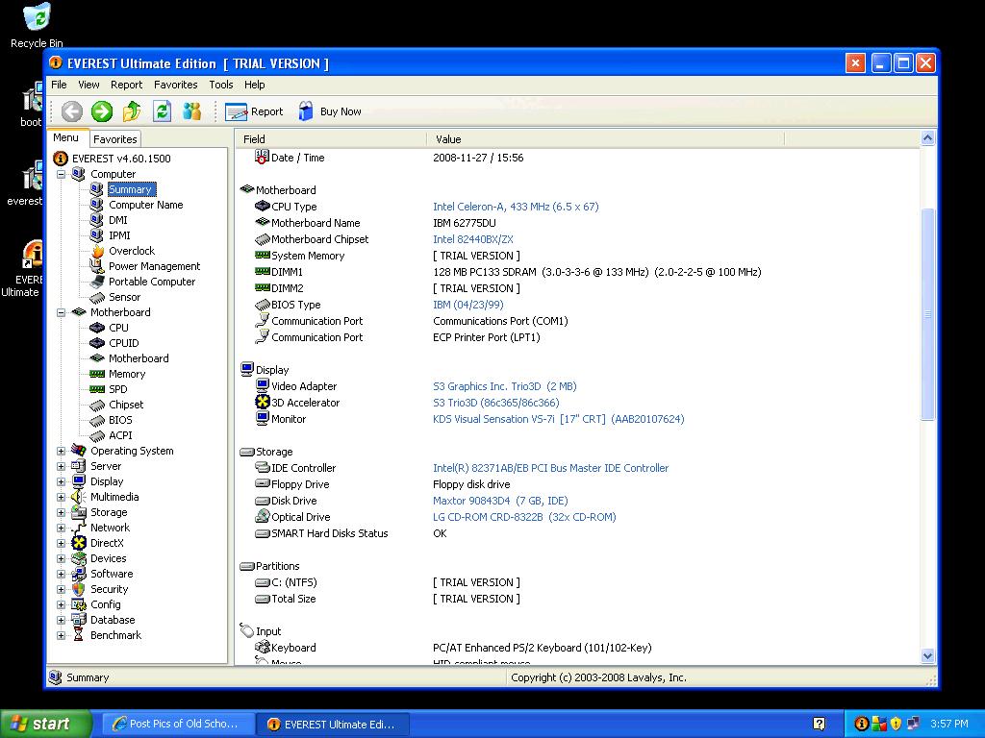Click the Back navigation arrow in toolbar

71,111
